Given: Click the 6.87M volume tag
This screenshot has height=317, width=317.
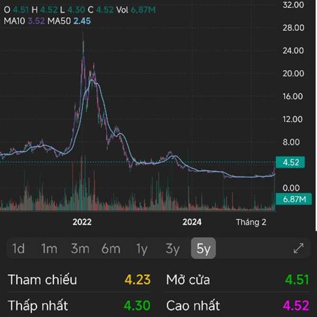Looking at the screenshot, I should [x=294, y=199].
